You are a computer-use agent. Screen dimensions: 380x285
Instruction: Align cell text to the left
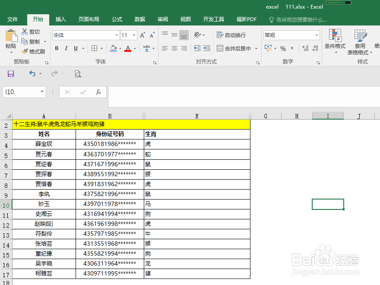point(165,48)
